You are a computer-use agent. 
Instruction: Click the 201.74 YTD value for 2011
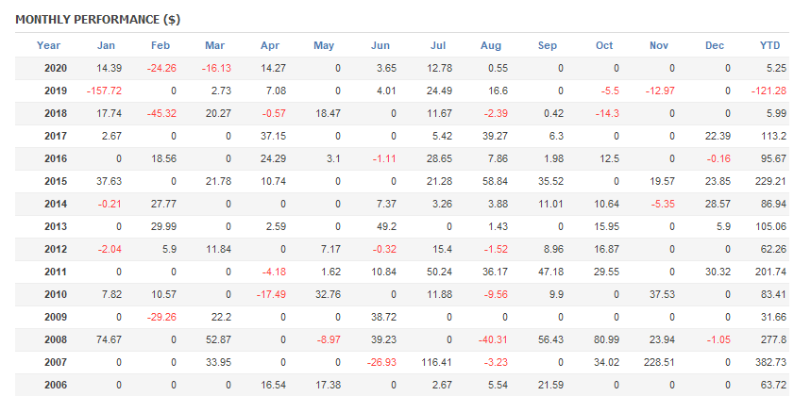click(770, 272)
